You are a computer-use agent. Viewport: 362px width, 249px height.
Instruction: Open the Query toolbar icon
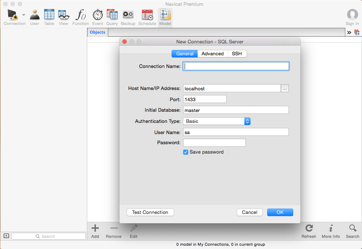[x=112, y=15]
